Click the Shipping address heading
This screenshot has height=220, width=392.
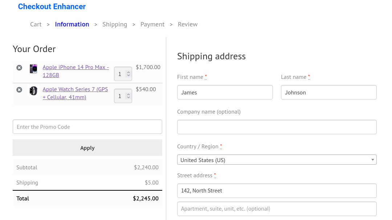click(x=212, y=56)
